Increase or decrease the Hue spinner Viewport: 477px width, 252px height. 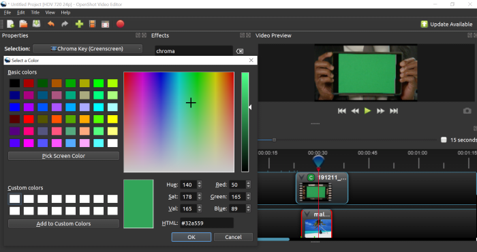point(199,185)
